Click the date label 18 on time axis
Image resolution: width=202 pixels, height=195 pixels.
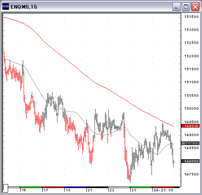click(68, 190)
